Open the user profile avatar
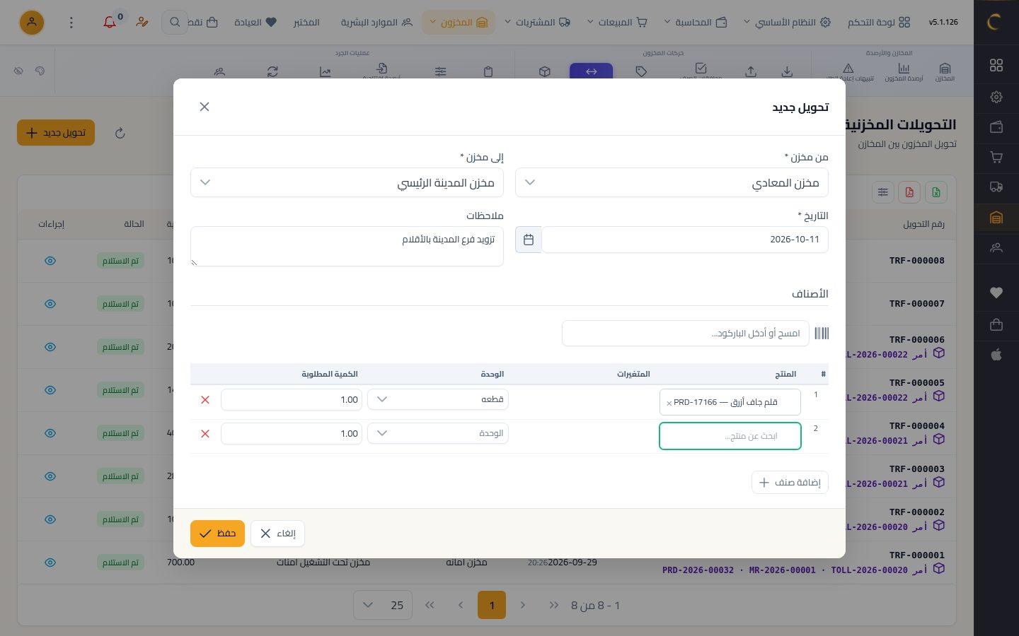This screenshot has height=636, width=1019. (x=31, y=23)
